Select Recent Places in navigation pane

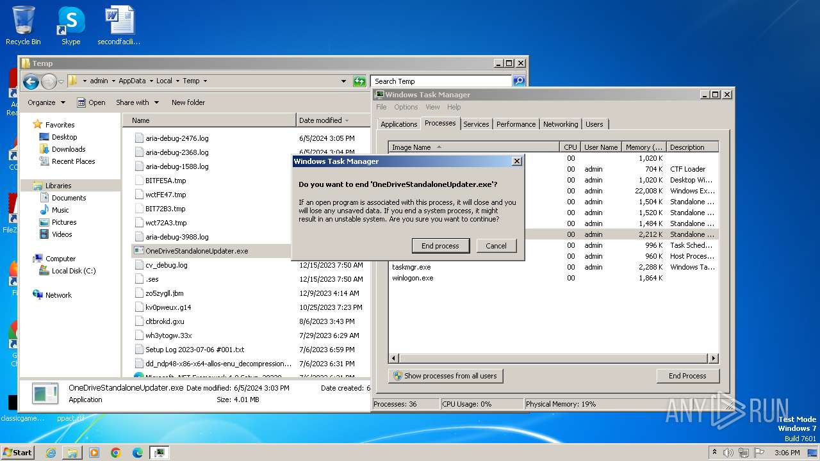[73, 161]
